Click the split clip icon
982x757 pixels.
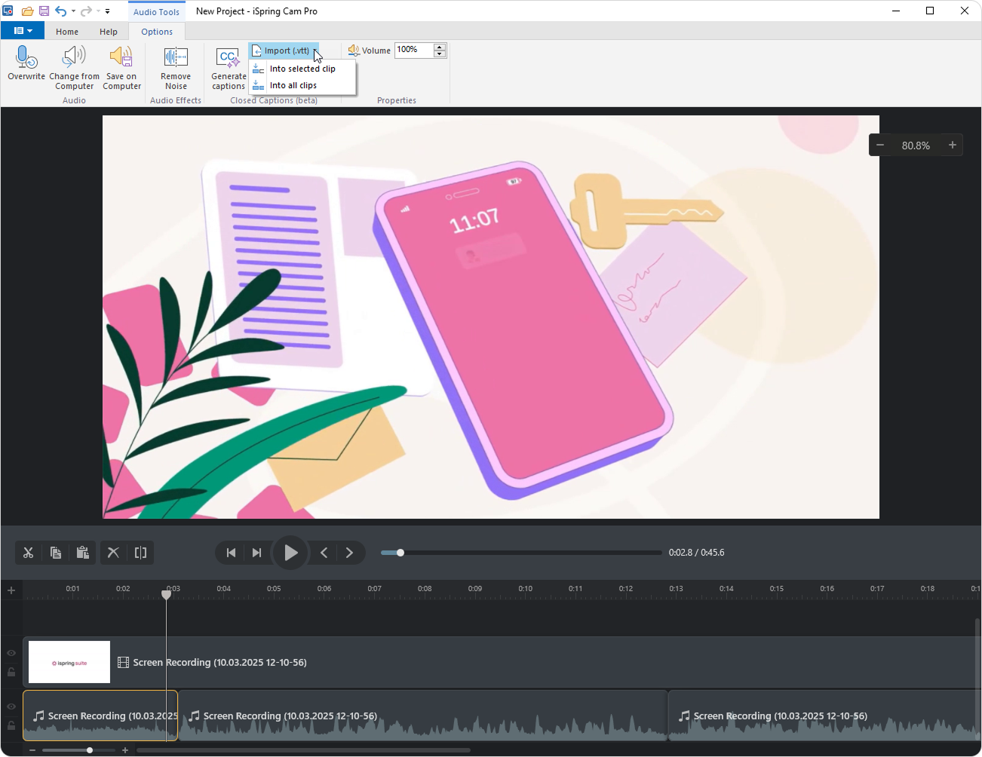click(140, 553)
